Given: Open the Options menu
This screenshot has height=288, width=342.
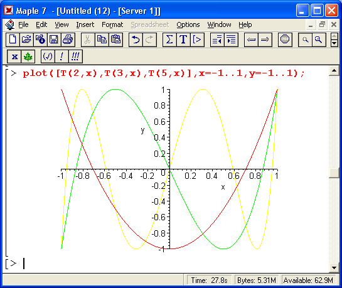Looking at the screenshot, I should click(188, 24).
